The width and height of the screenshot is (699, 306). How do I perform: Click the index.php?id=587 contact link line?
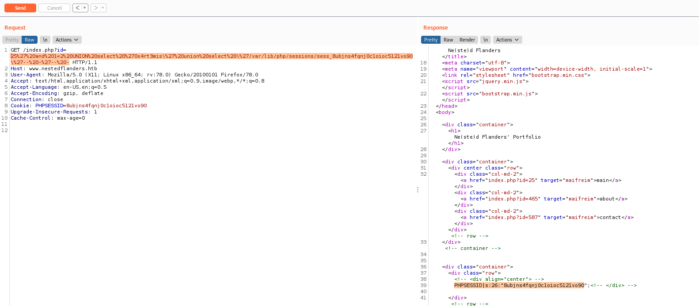coord(547,217)
